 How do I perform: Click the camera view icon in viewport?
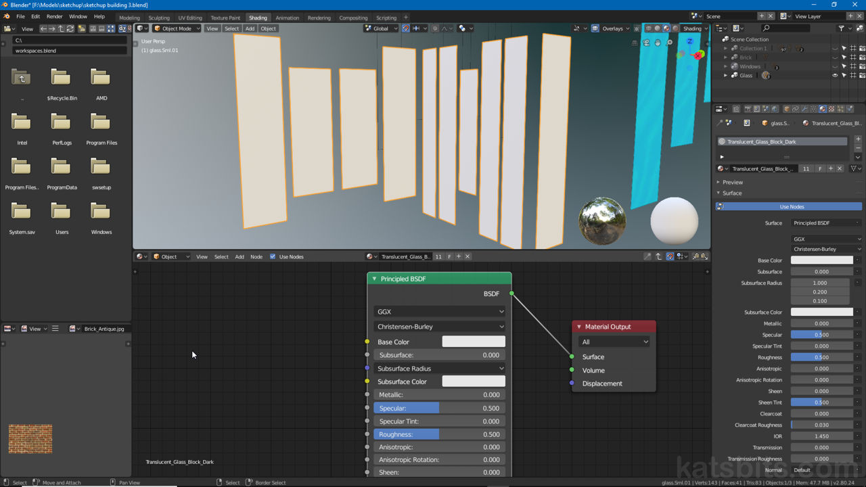(x=646, y=43)
